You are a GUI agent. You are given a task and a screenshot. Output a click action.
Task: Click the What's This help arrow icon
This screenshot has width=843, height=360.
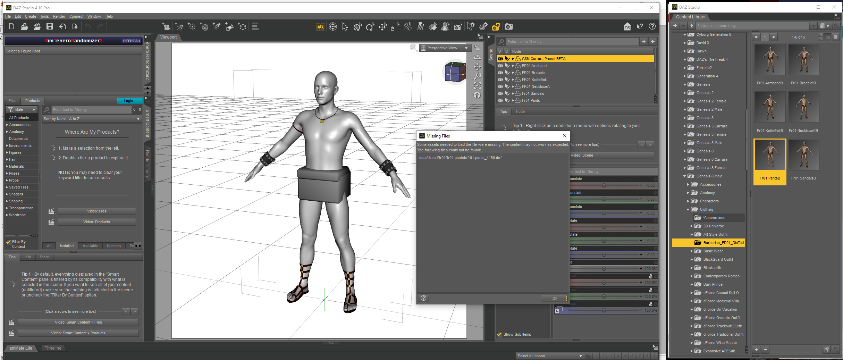tap(640, 27)
